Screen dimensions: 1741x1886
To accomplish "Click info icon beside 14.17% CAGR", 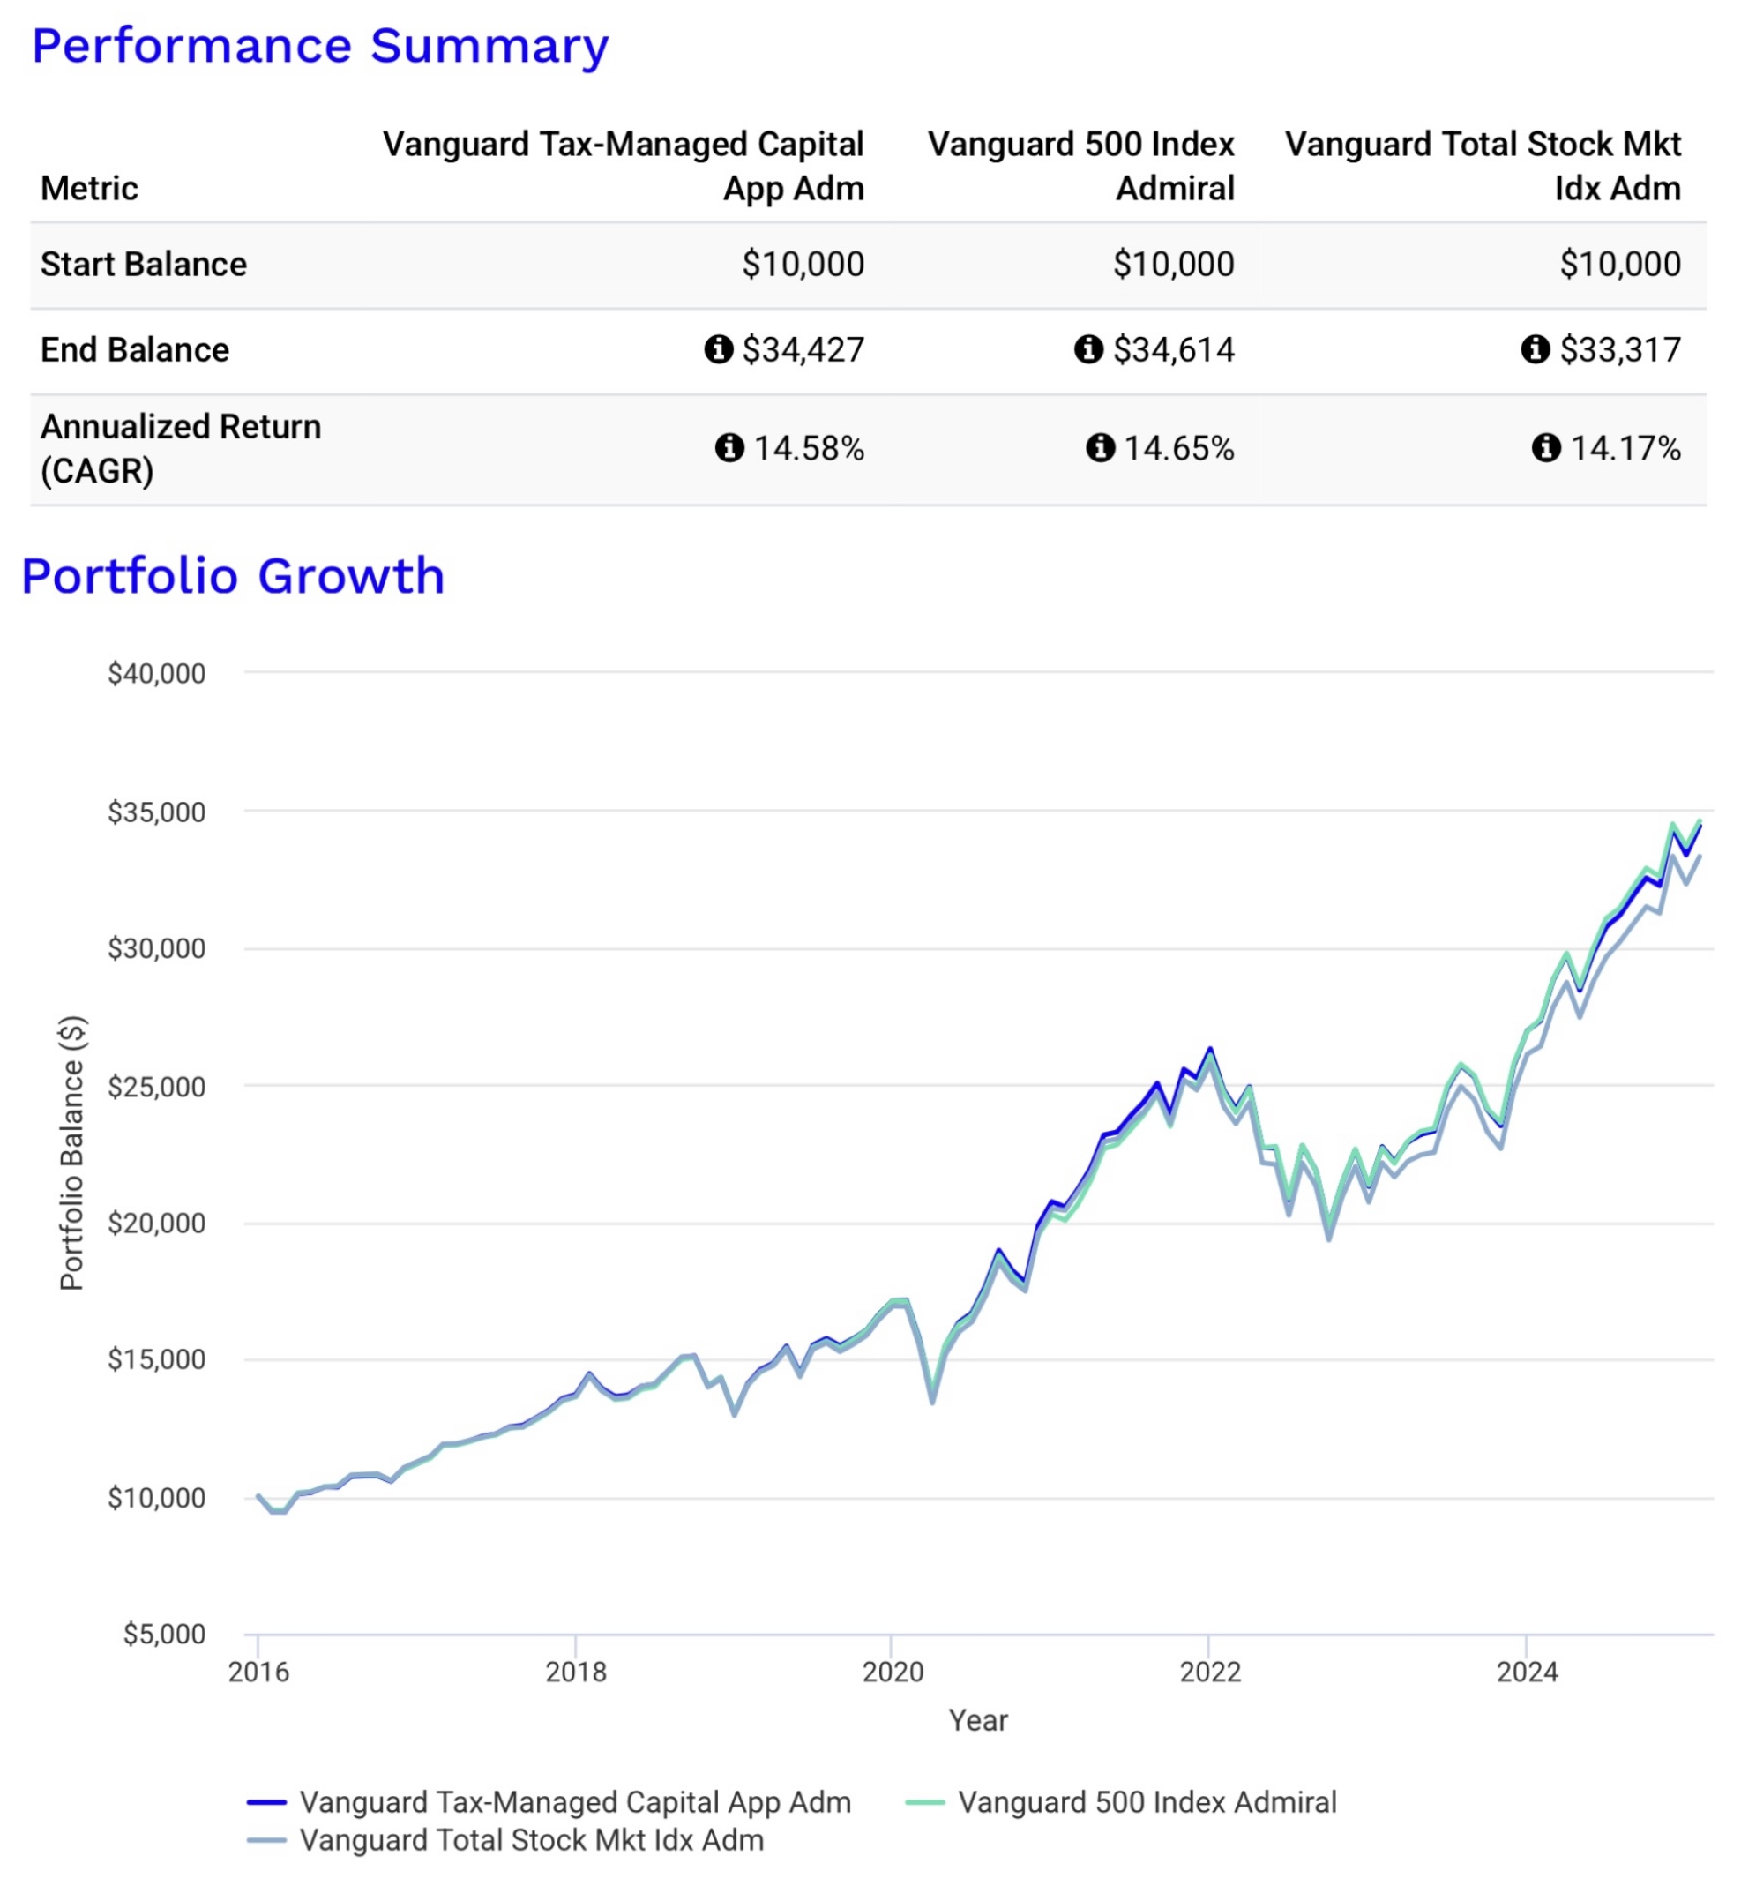I will coord(1547,447).
